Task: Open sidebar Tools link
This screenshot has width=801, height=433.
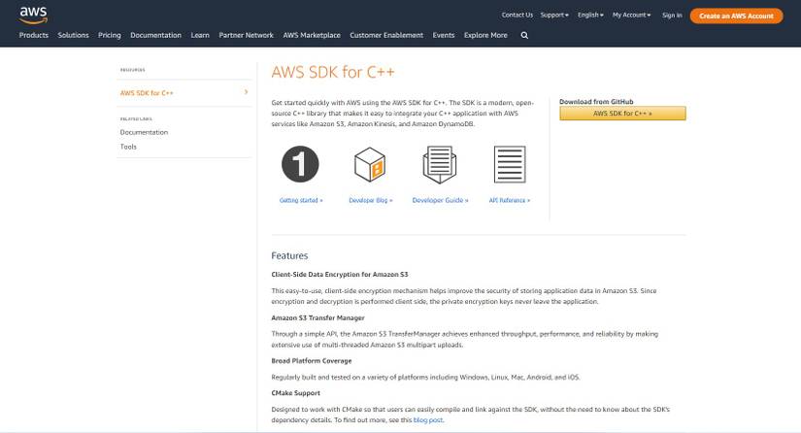Action: [x=128, y=147]
